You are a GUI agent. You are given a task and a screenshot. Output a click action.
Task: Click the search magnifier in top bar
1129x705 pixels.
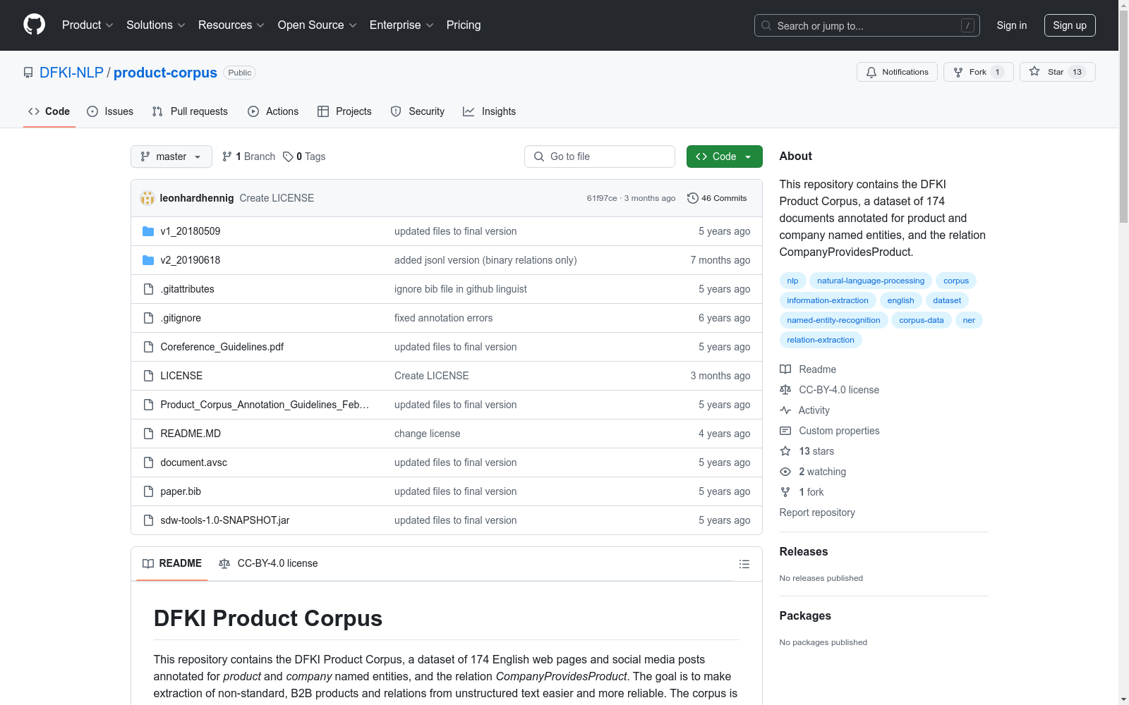766,25
